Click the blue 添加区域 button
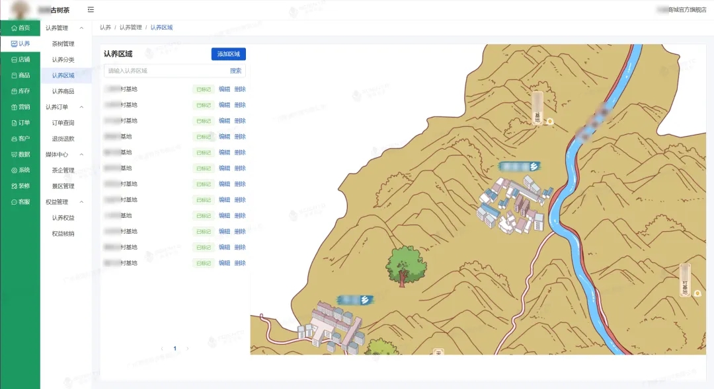This screenshot has width=714, height=389. point(228,54)
